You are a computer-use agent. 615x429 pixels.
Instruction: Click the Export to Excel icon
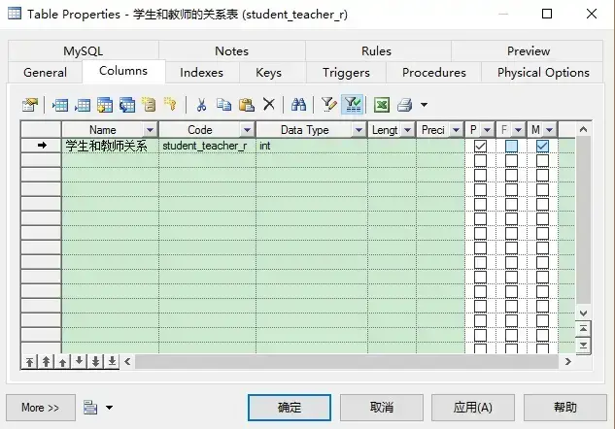pyautogui.click(x=382, y=105)
